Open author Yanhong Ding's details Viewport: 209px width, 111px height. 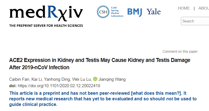pyautogui.click(x=57, y=79)
